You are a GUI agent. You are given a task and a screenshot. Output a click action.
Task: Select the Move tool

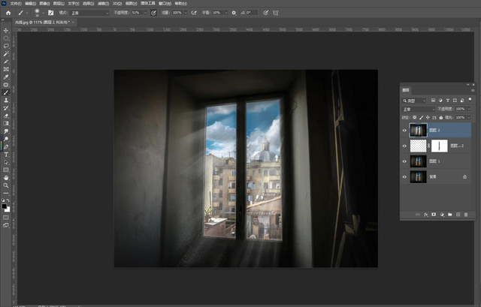[6, 31]
